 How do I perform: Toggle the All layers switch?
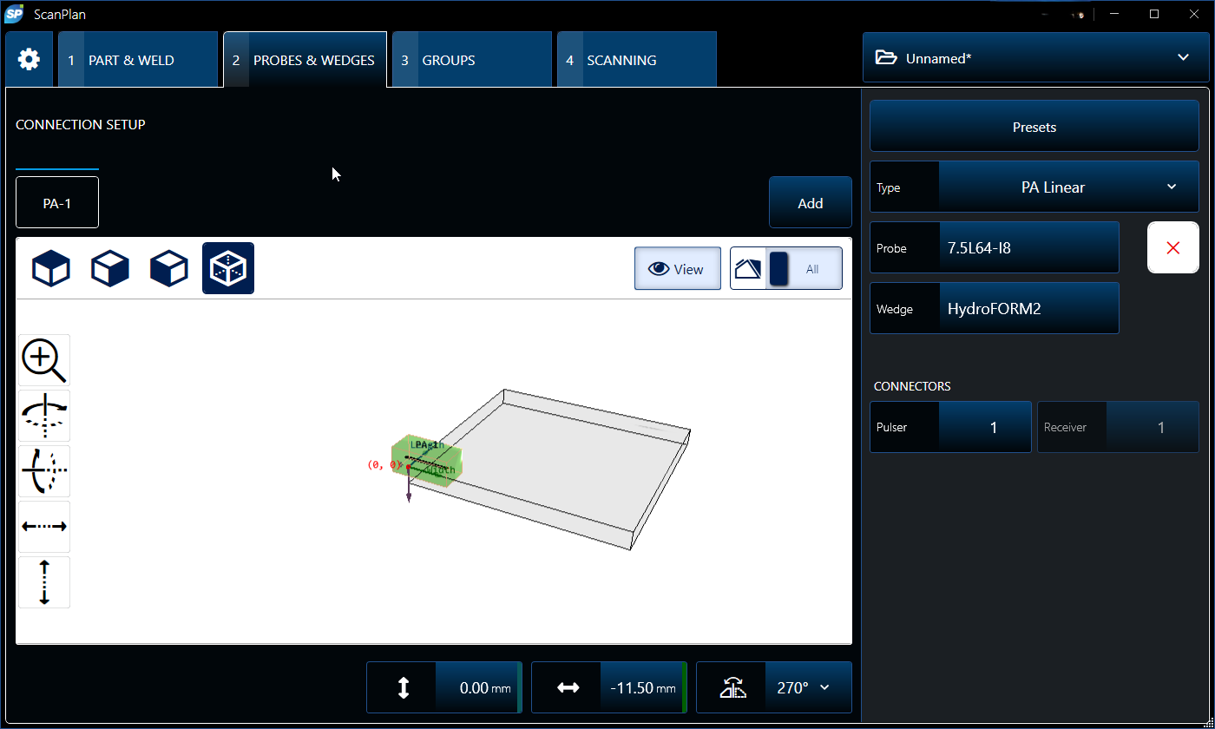(786, 269)
